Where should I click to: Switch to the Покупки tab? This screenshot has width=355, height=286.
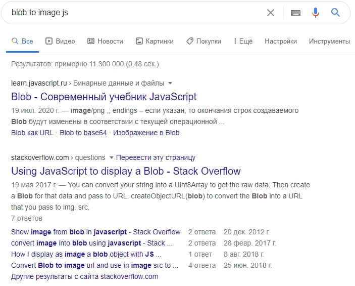[x=204, y=42]
